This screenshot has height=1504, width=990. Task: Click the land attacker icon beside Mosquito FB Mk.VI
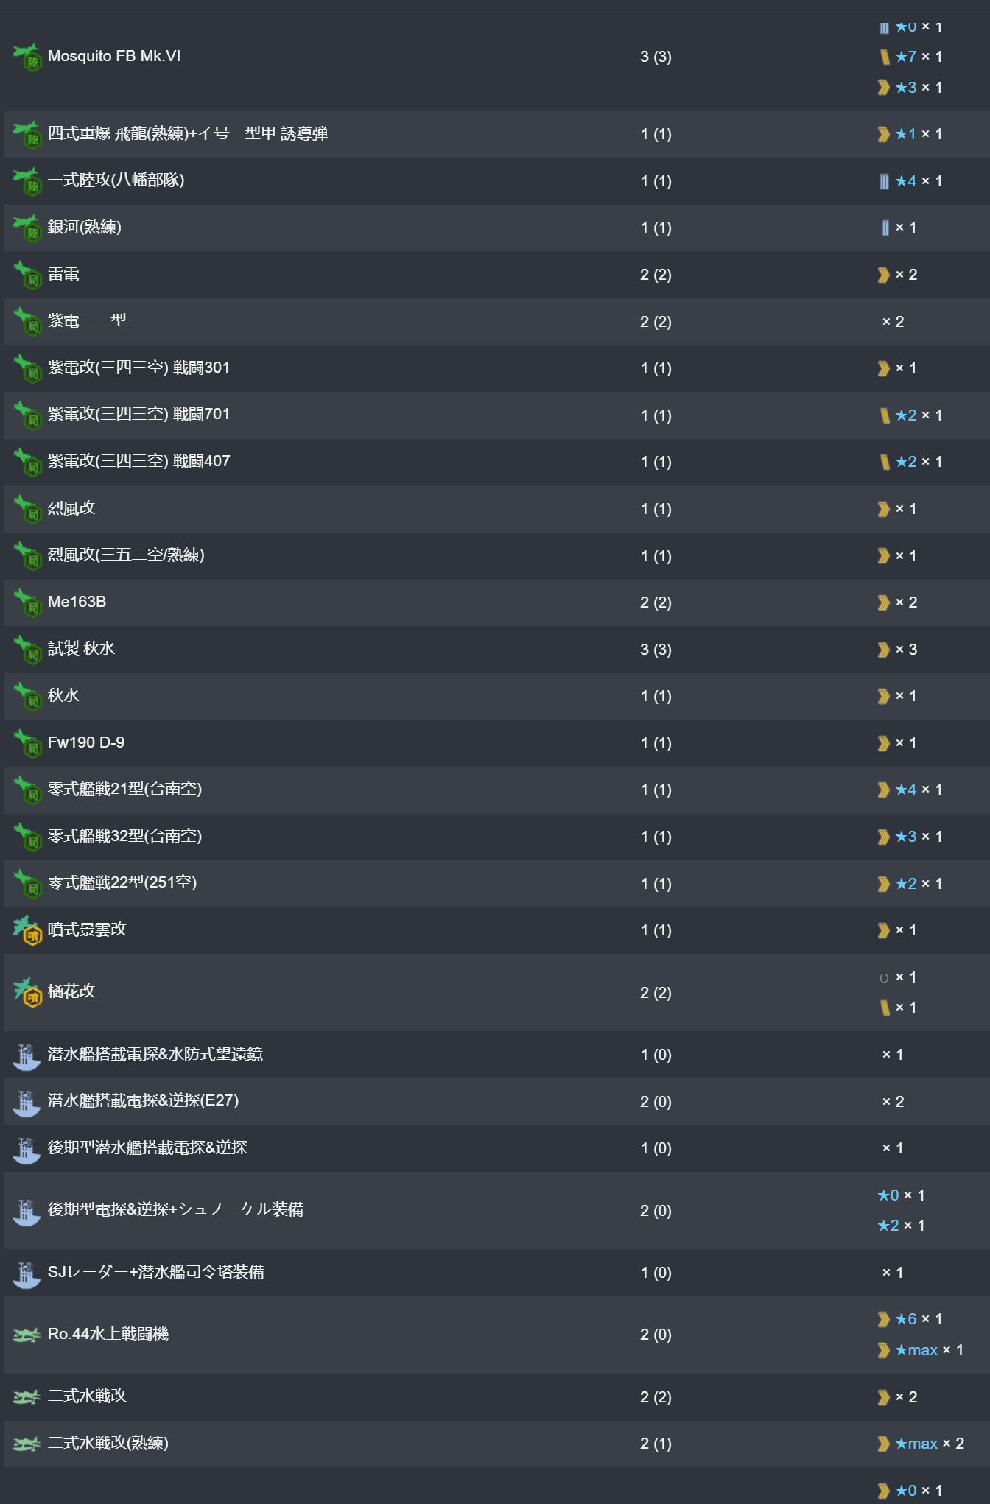(27, 57)
